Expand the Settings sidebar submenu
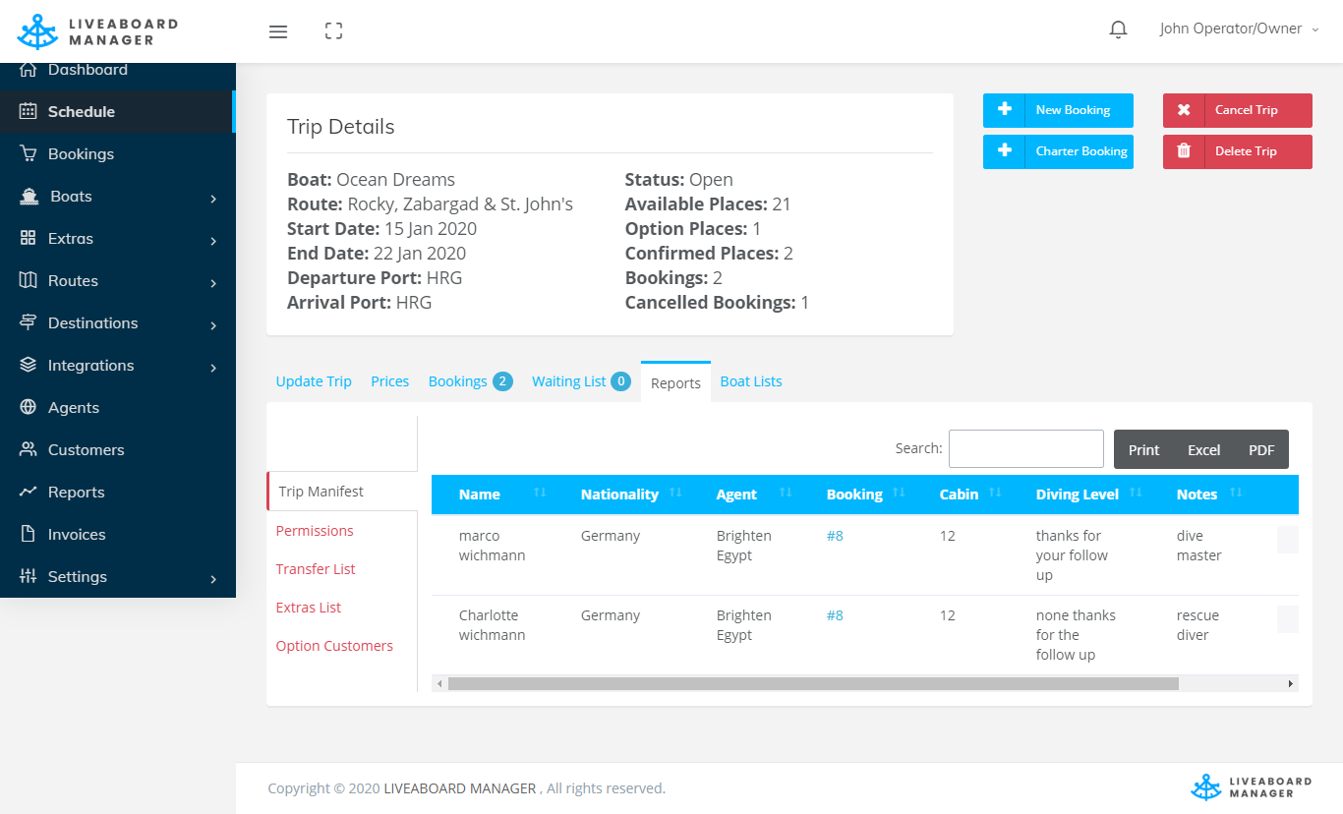 (x=213, y=578)
